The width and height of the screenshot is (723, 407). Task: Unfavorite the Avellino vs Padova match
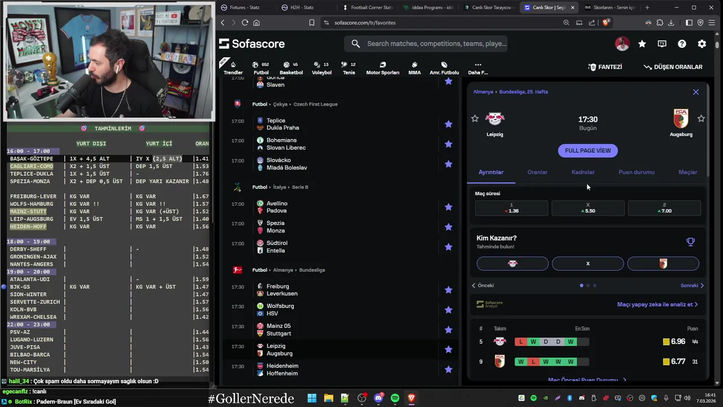[x=448, y=207]
